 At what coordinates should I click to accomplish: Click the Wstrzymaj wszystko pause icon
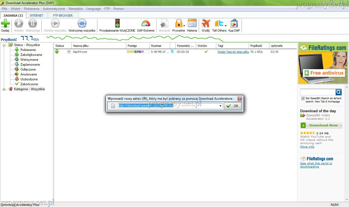[82, 24]
